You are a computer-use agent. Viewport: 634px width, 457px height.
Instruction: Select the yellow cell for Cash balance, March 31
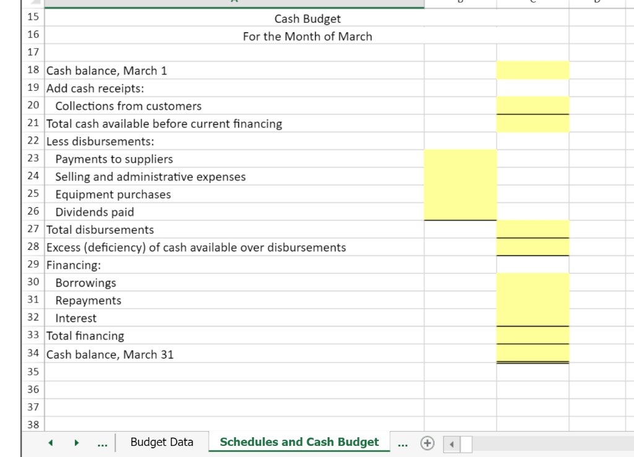coord(532,354)
